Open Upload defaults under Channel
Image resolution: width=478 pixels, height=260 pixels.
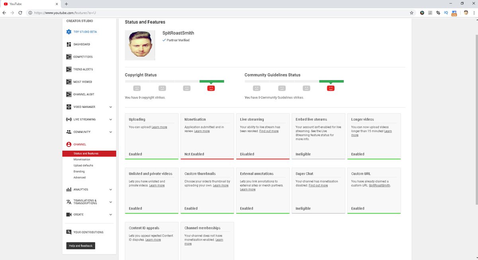[83, 165]
